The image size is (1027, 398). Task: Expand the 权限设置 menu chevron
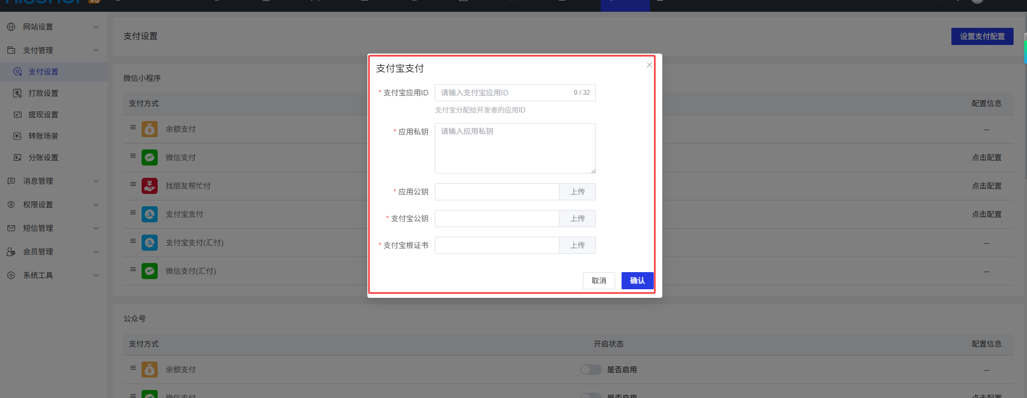point(96,205)
